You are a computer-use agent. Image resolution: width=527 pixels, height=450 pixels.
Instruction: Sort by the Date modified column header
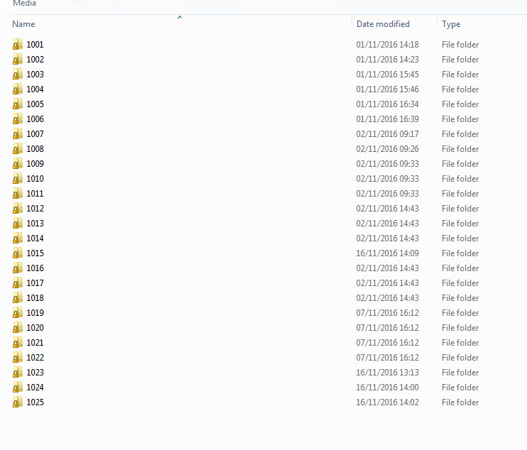(x=383, y=24)
